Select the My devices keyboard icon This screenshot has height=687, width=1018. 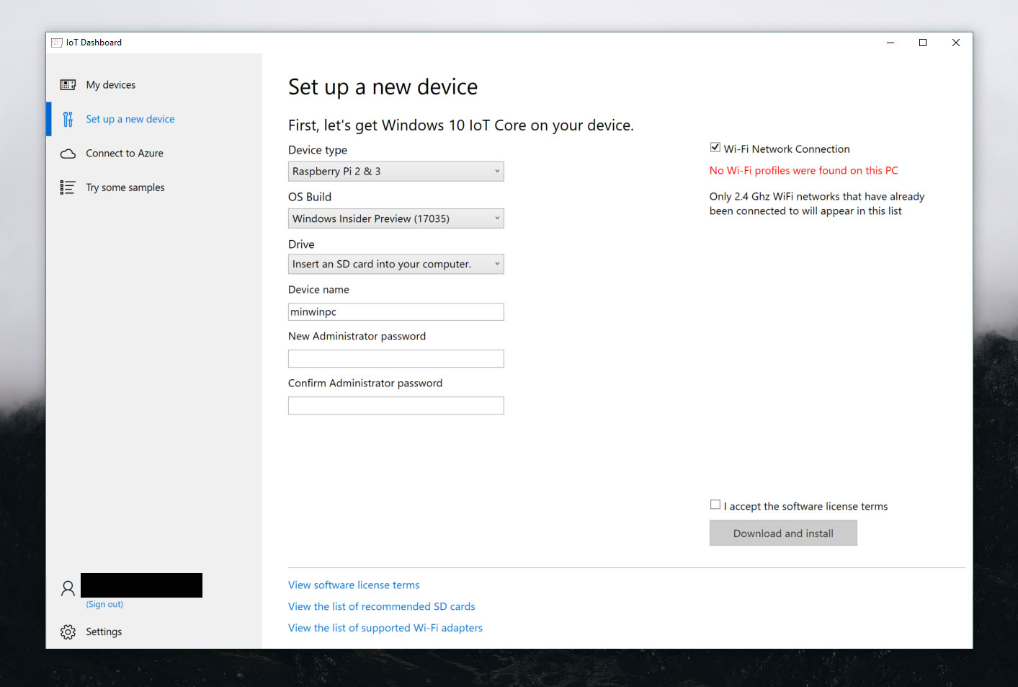pyautogui.click(x=68, y=84)
